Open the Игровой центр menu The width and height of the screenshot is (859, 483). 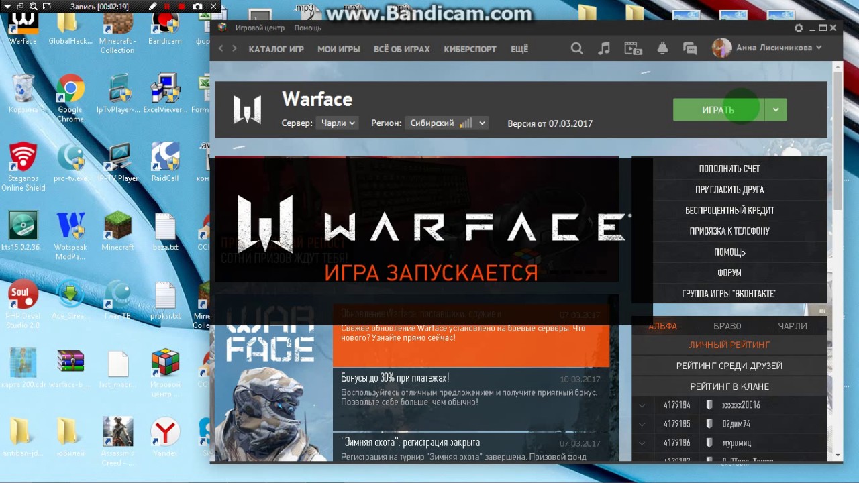coord(260,28)
